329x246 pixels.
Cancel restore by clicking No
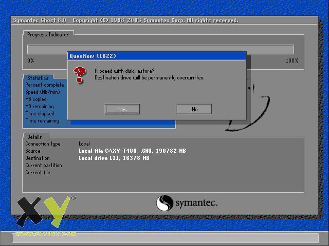(x=194, y=109)
